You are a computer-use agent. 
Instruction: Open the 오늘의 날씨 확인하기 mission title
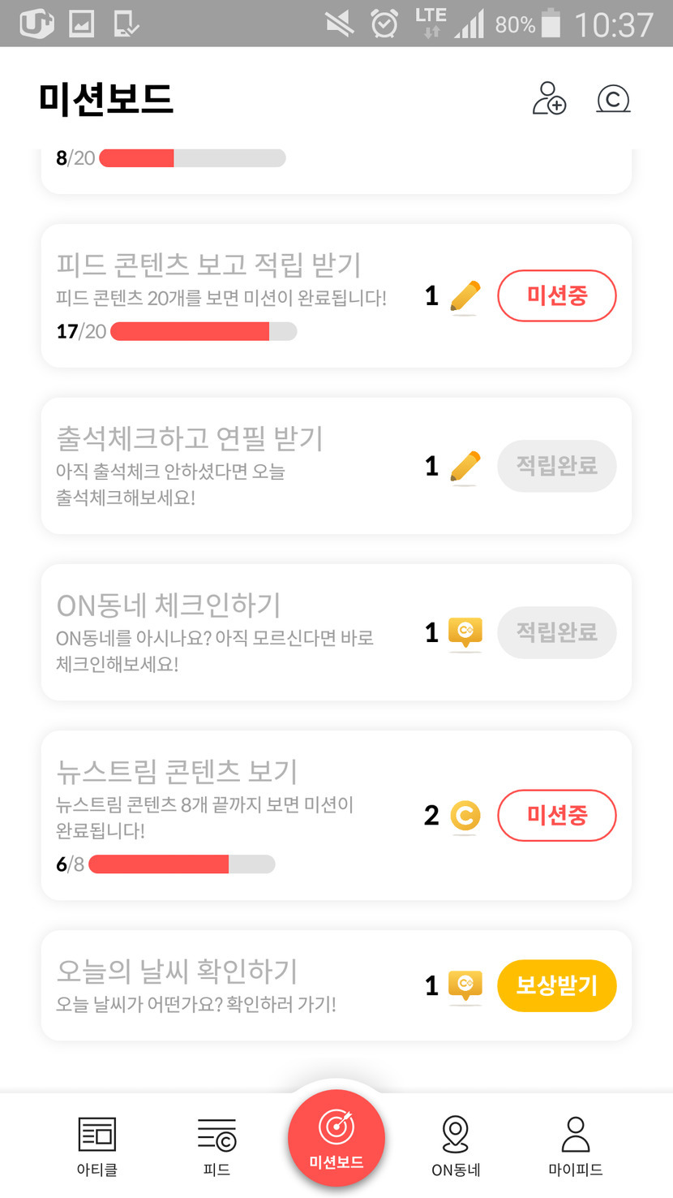coord(177,971)
